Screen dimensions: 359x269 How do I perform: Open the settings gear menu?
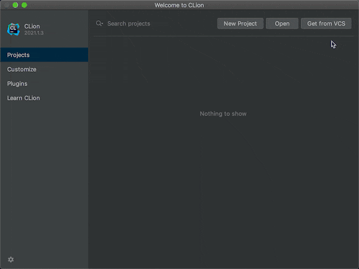pyautogui.click(x=11, y=259)
